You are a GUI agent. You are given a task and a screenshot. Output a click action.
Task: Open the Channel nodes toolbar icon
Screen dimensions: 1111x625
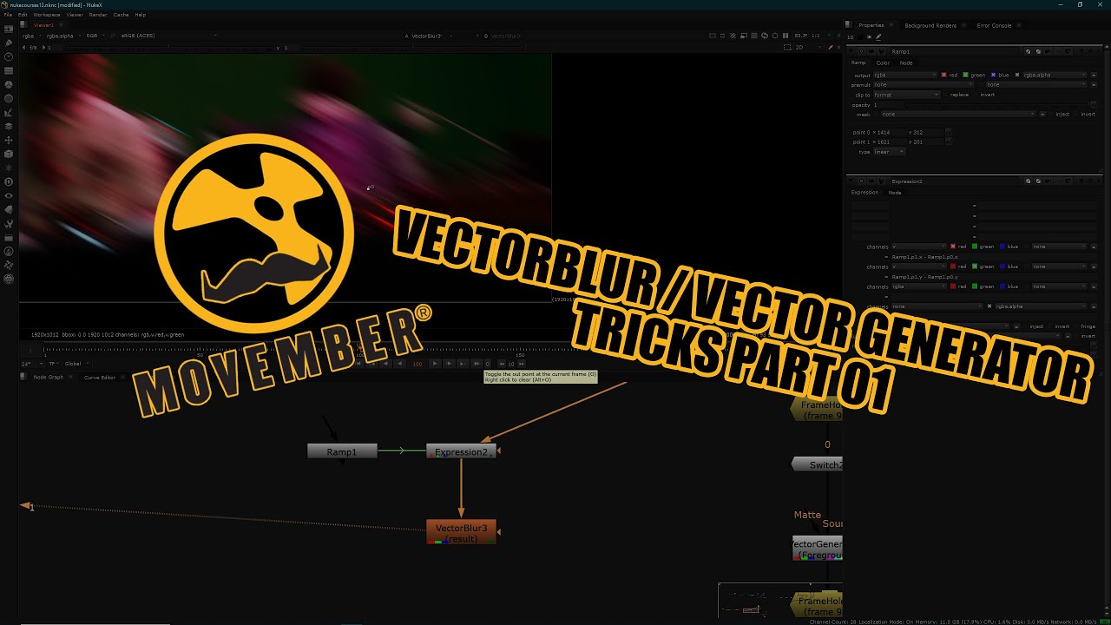tap(9, 70)
